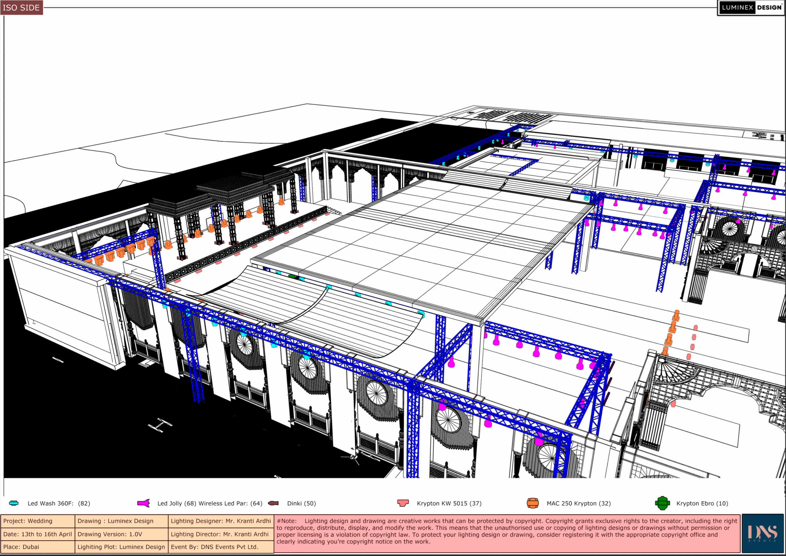Click the Lighting Designer: Mr. Kranti Ardhi cell
786x556 pixels.
(x=221, y=521)
